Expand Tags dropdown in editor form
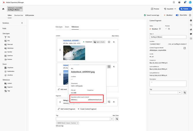Image resolution: width=193 pixels, height=131 pixels. coord(112,119)
